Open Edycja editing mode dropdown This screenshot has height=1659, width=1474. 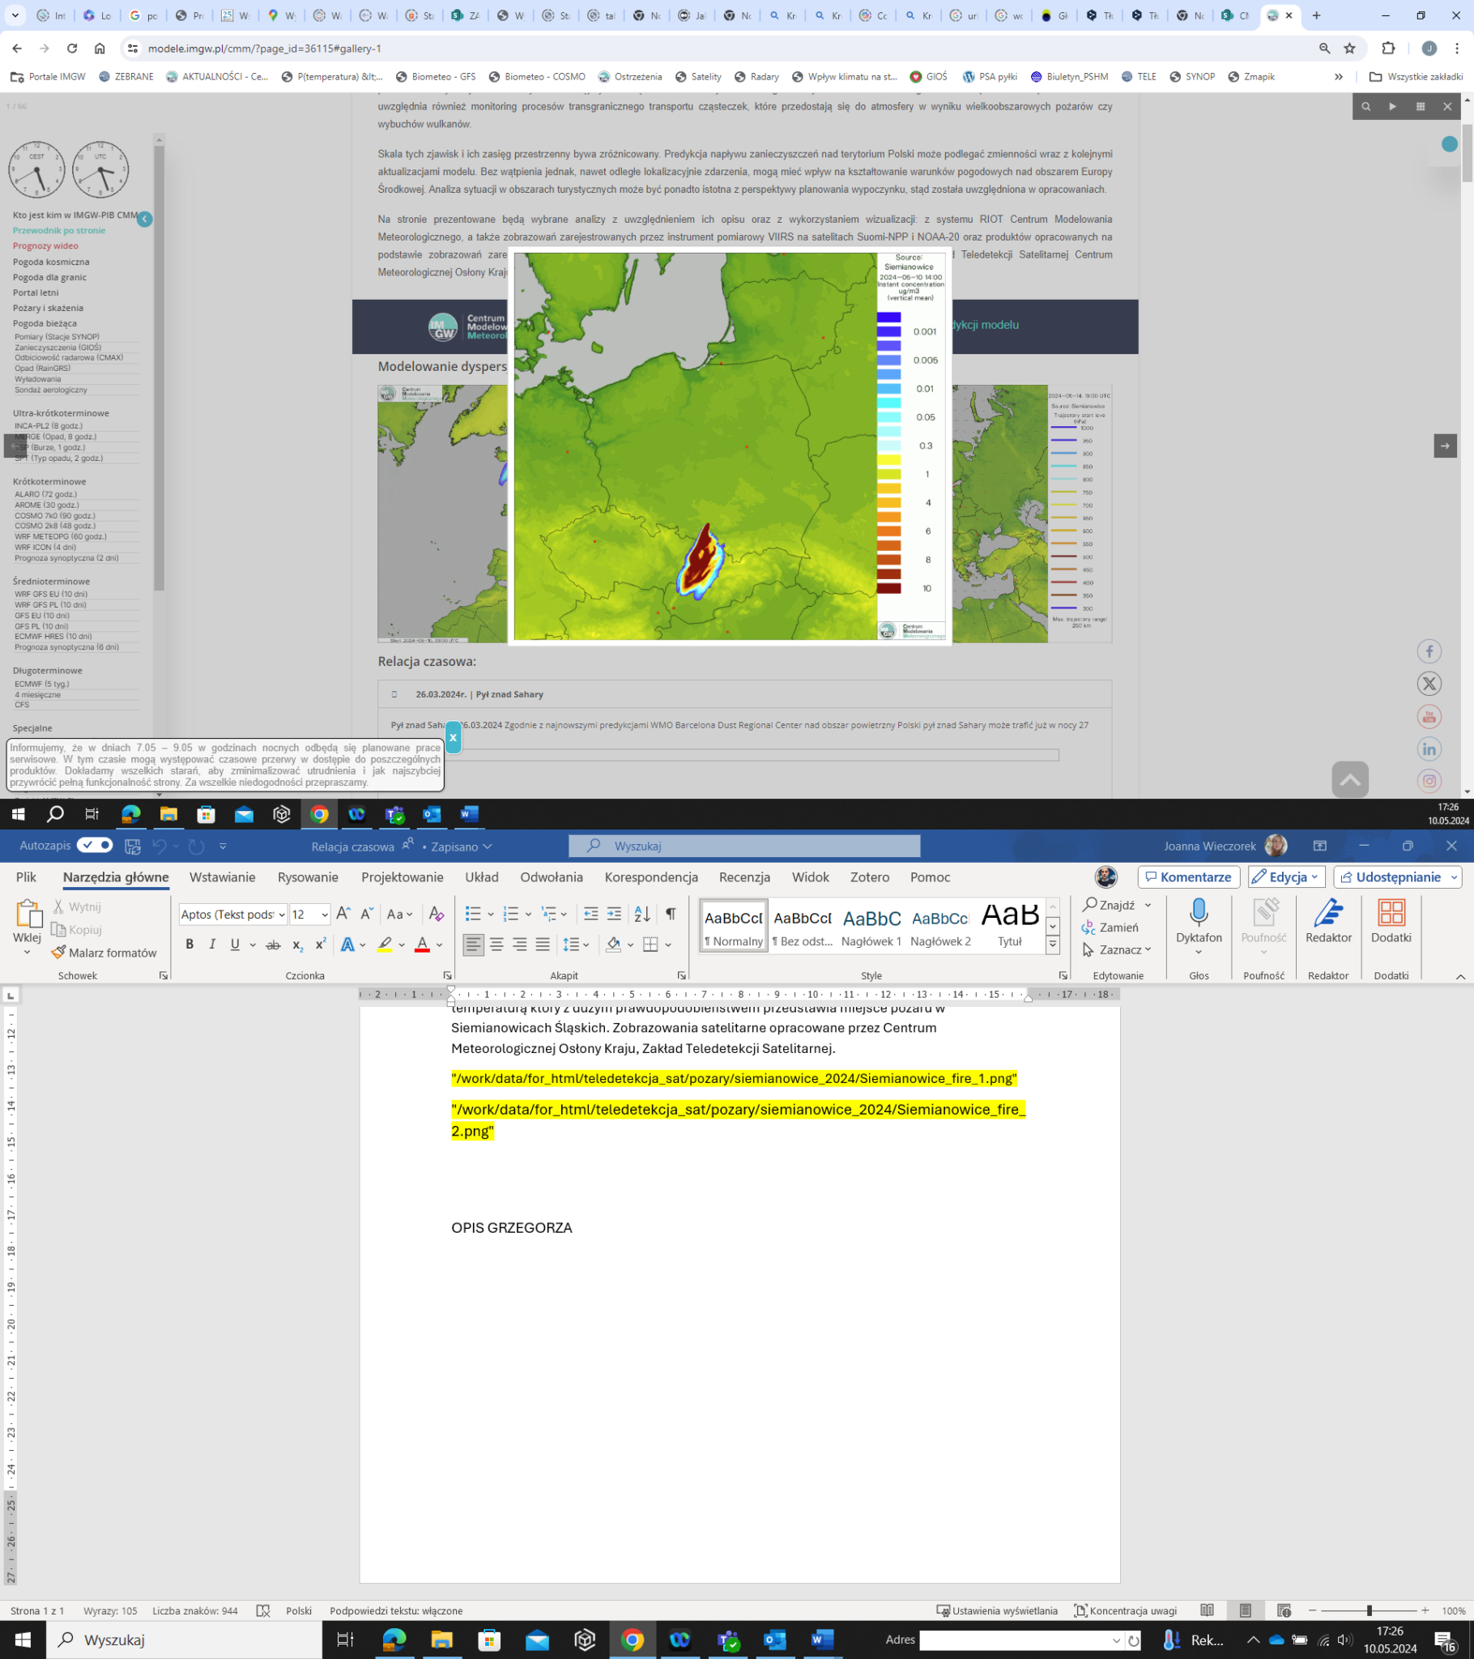1285,876
